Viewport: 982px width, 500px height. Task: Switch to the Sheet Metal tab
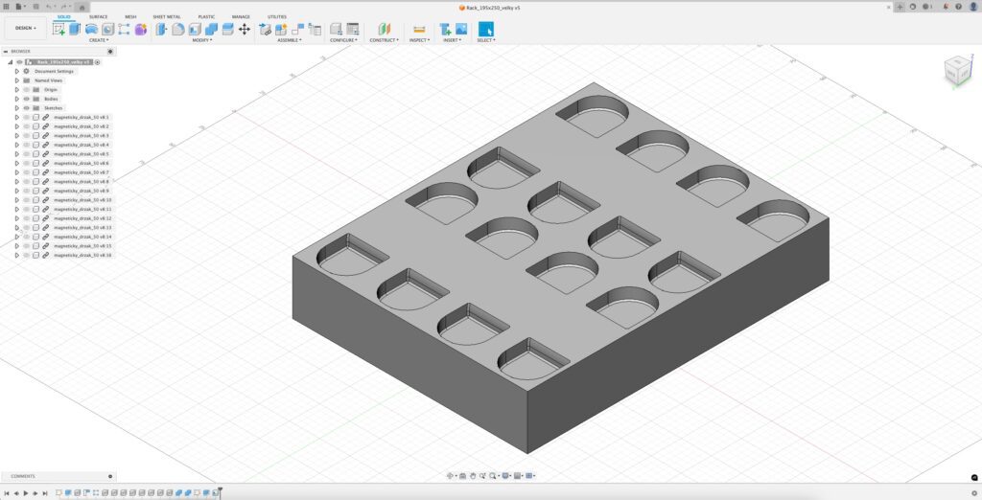167,17
